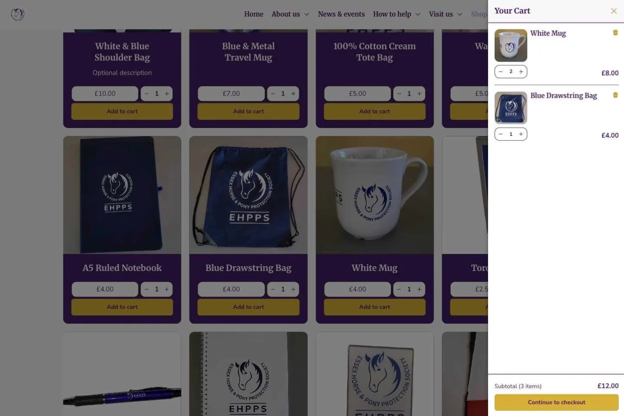Click the EHPPS logo in header
This screenshot has height=416, width=624.
click(17, 14)
